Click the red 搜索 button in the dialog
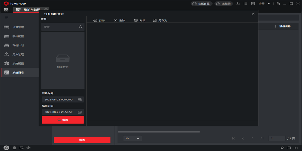Viewport: 302px width, 151px height. [x=63, y=120]
